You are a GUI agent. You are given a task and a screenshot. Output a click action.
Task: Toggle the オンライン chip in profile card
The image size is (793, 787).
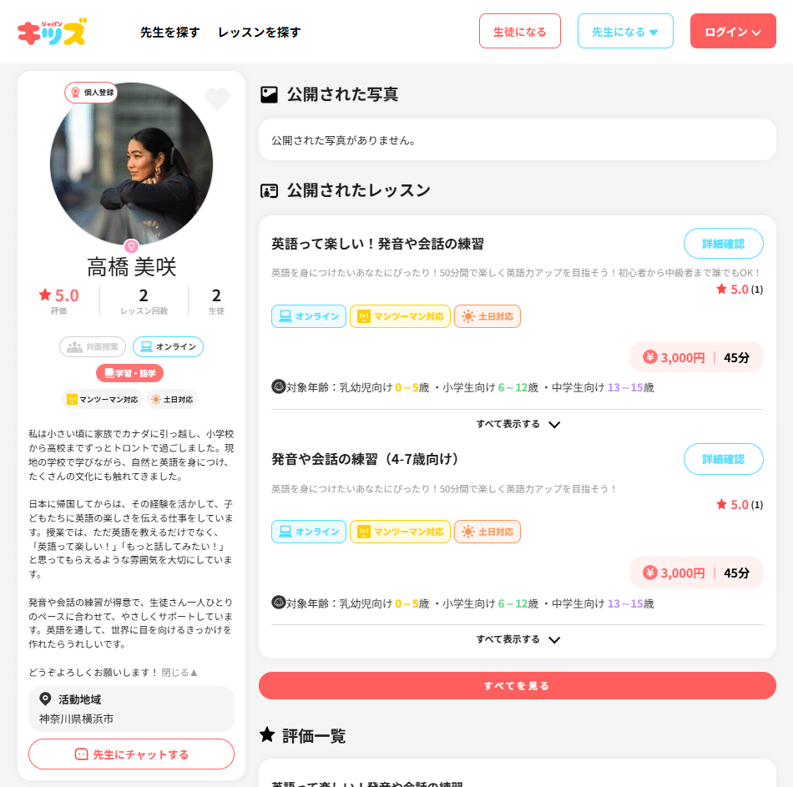point(168,347)
